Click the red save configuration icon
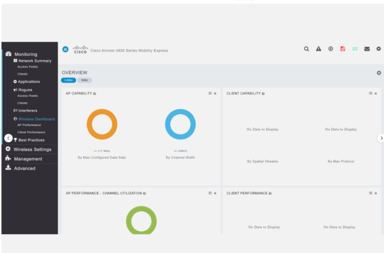 point(343,49)
